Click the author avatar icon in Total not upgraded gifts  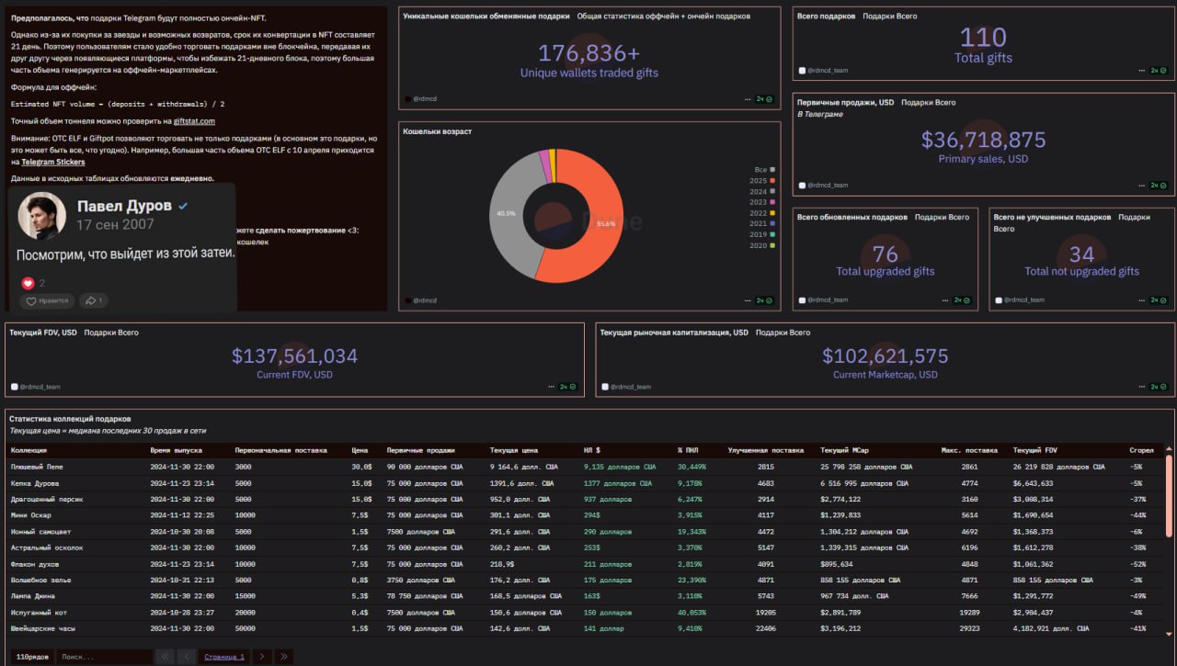coord(999,299)
